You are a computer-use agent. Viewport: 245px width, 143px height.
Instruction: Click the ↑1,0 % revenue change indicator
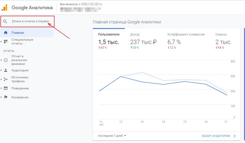click(x=134, y=47)
